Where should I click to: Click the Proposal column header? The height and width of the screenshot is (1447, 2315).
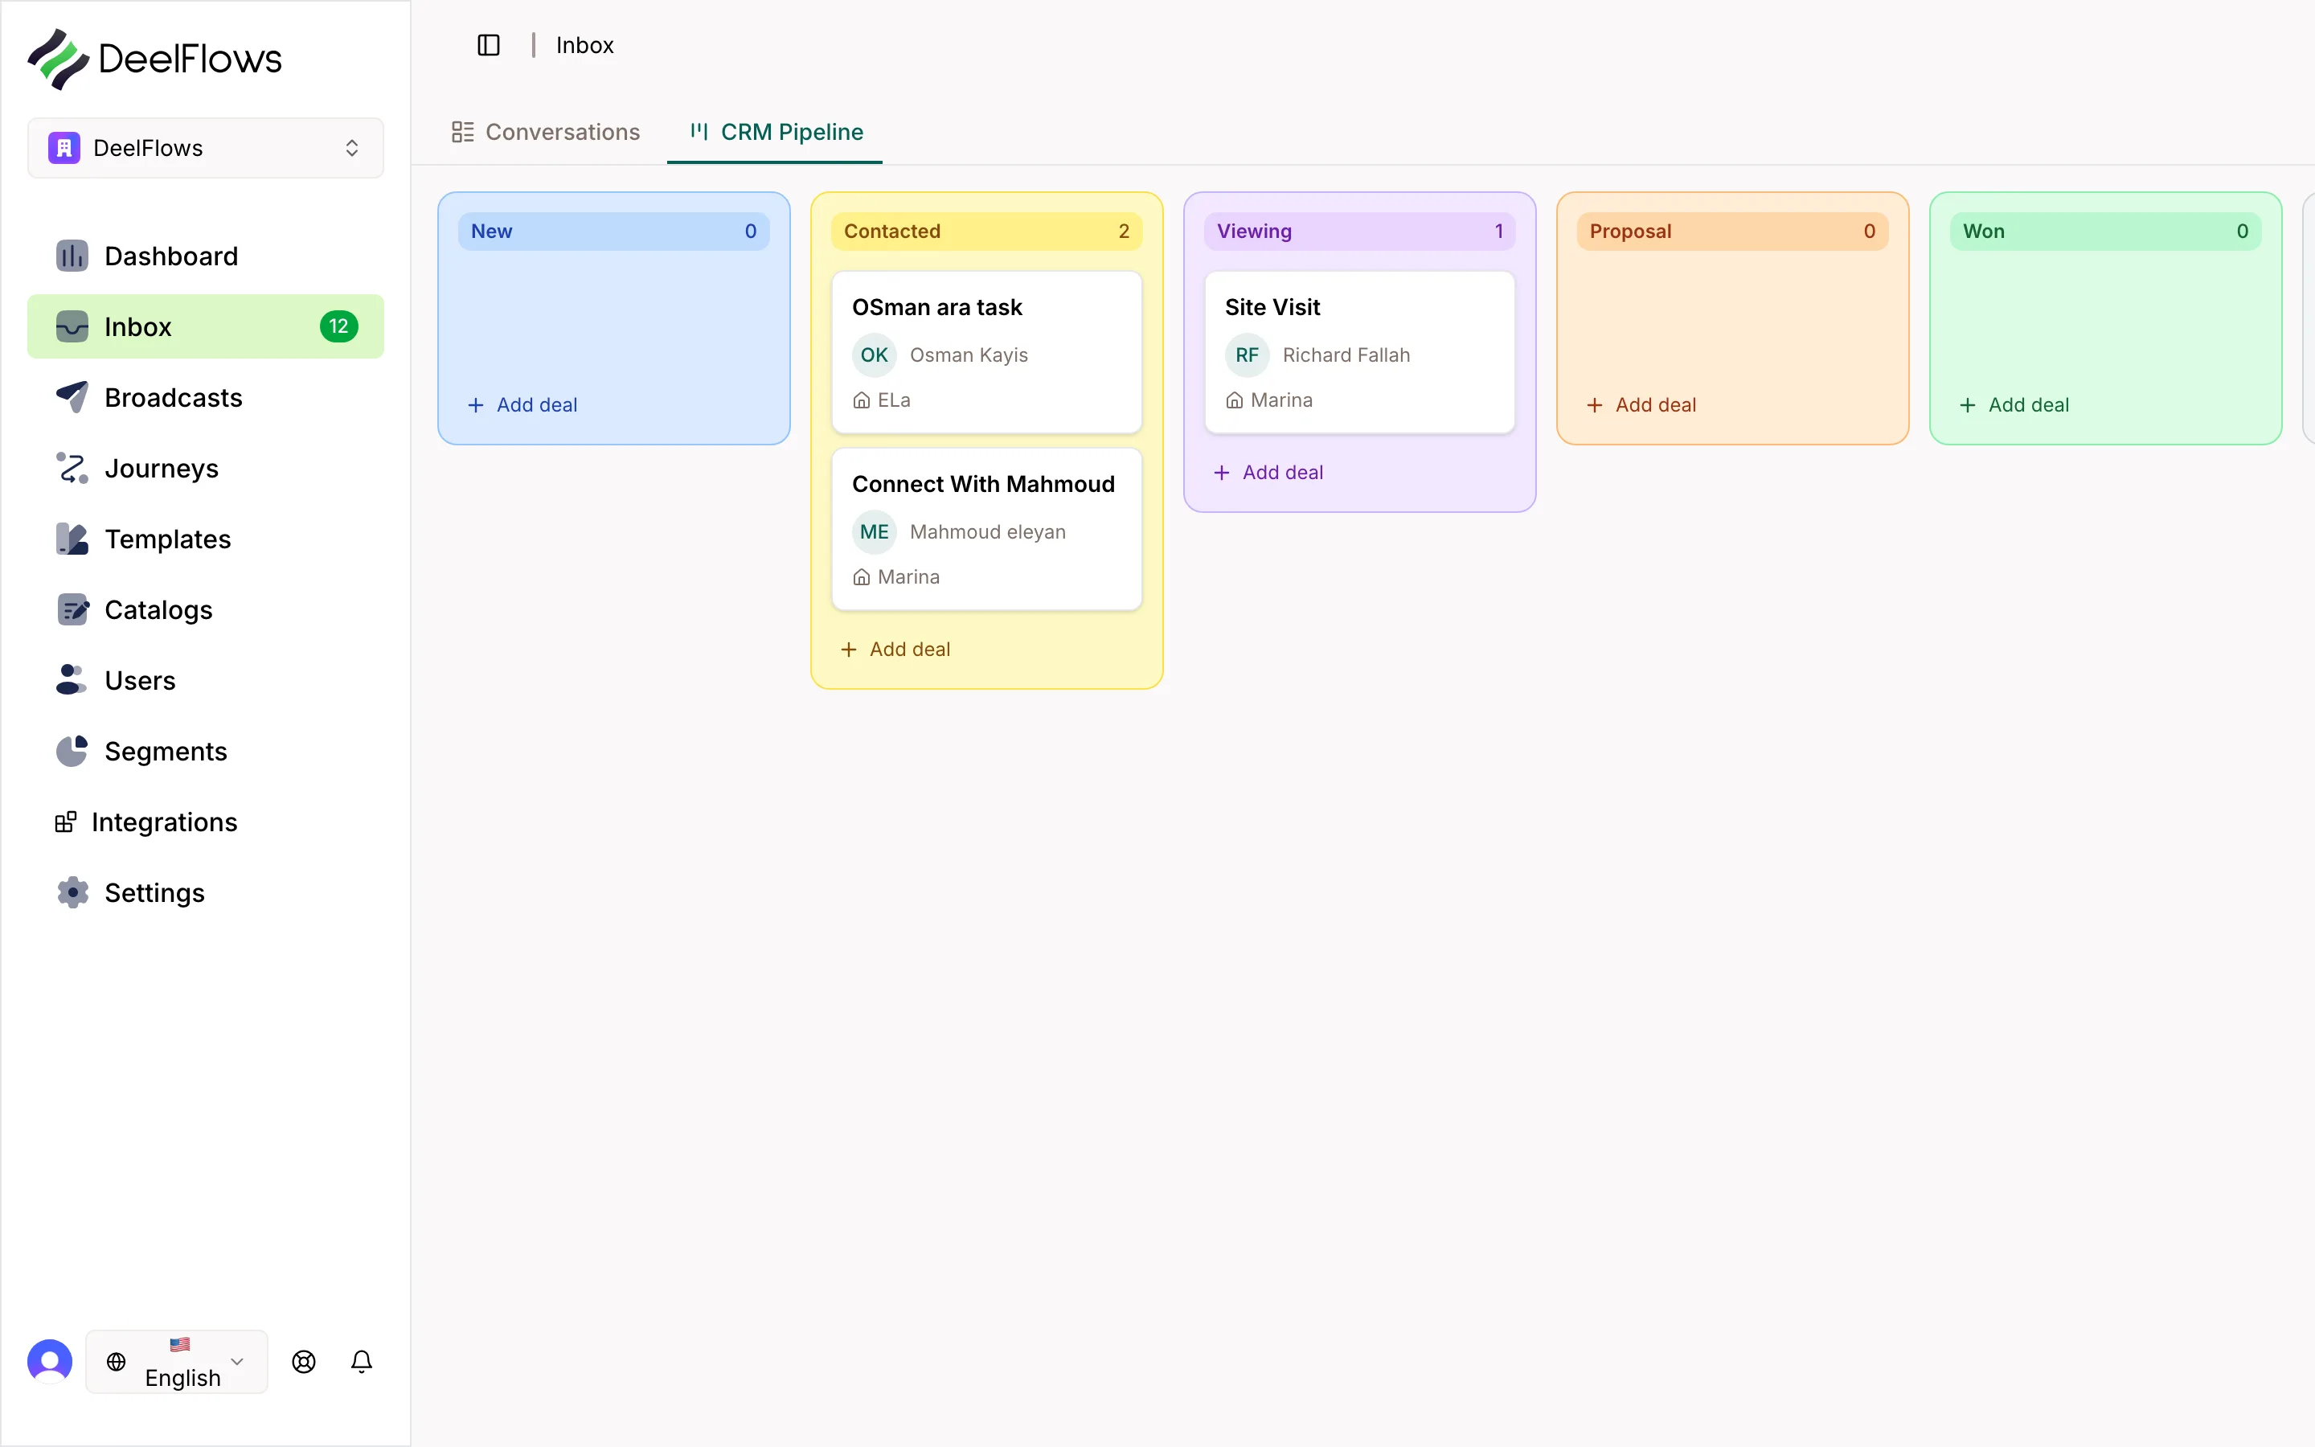[x=1732, y=231]
